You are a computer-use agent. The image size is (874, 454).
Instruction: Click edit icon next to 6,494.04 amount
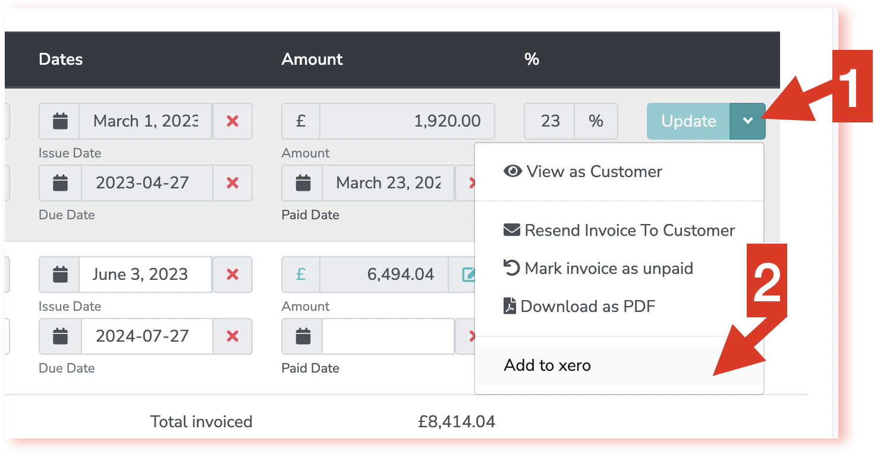coord(469,275)
